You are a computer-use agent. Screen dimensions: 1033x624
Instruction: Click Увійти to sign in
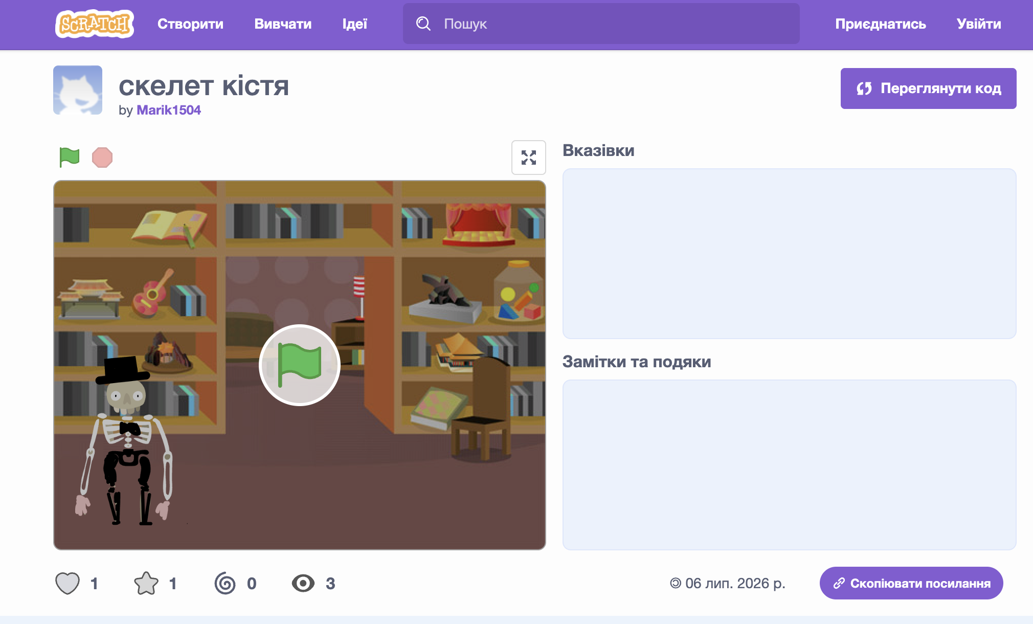pos(979,24)
